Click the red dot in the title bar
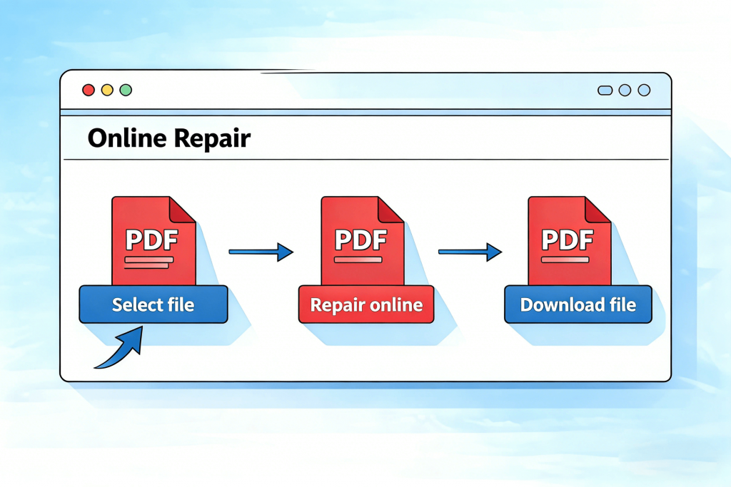This screenshot has width=731, height=487. [89, 90]
